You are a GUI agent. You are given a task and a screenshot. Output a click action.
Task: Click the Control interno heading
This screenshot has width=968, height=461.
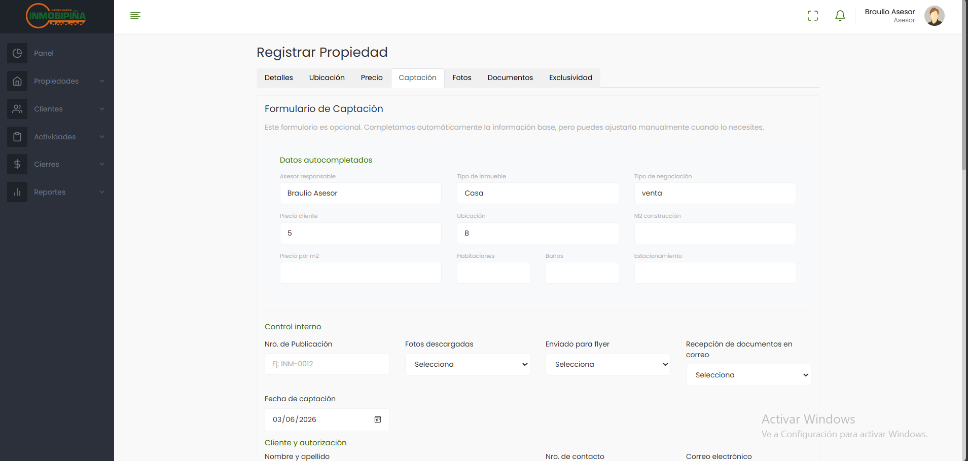[293, 327]
